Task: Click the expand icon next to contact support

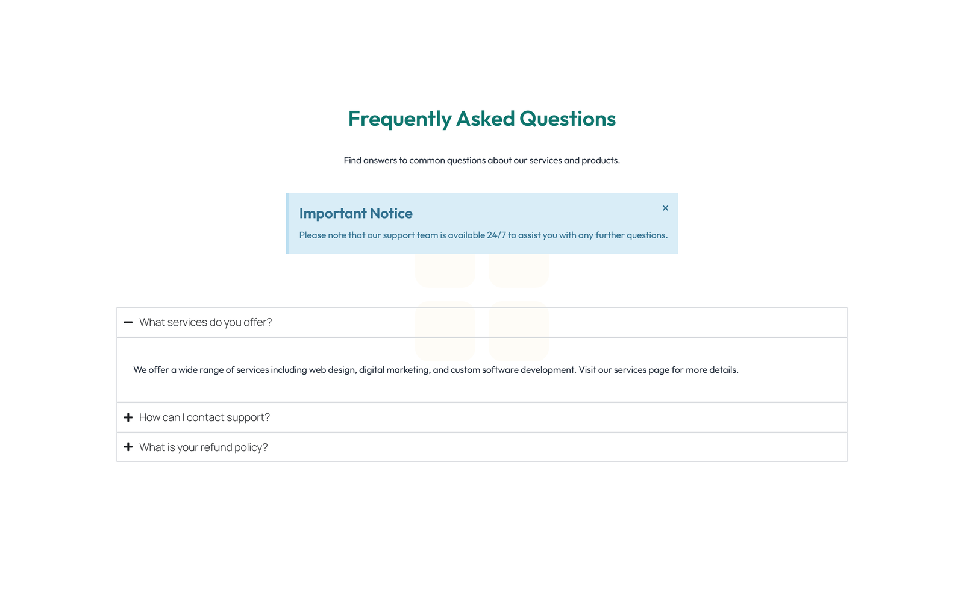Action: tap(128, 417)
